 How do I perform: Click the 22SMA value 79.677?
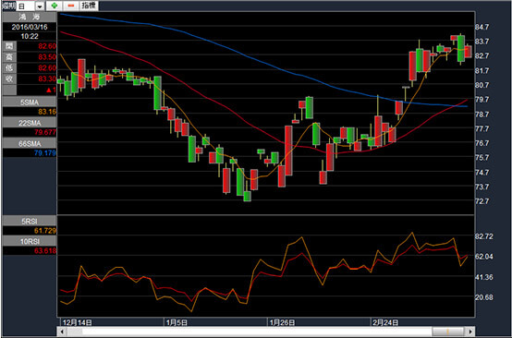pos(45,132)
